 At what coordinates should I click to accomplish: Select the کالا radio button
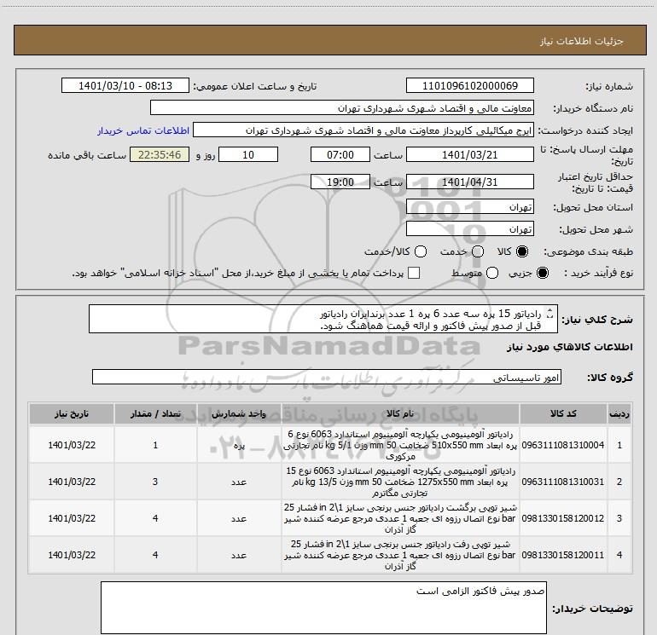[x=522, y=251]
